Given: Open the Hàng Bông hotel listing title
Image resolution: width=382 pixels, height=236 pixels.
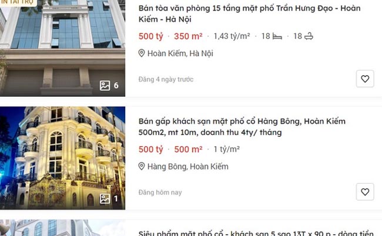Looking at the screenshot, I should point(242,127).
